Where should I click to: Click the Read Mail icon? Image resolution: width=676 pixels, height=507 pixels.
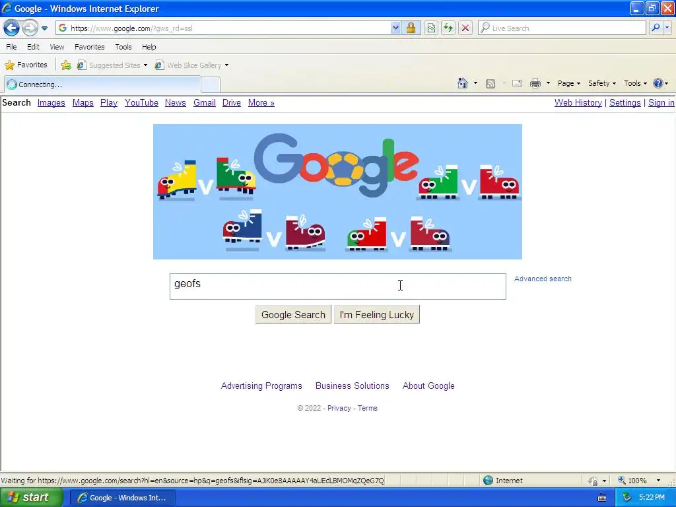(x=517, y=84)
